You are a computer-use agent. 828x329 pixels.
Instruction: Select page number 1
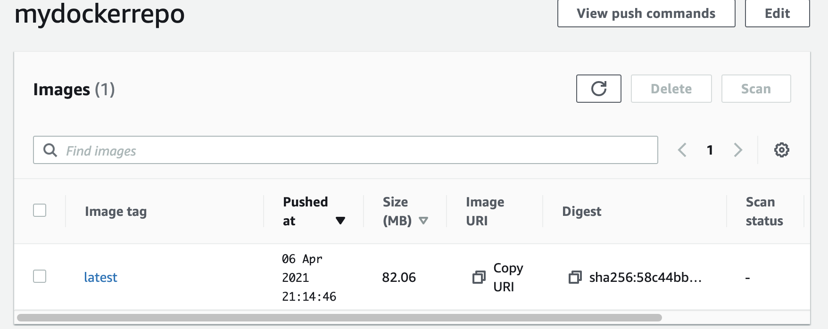coord(710,150)
